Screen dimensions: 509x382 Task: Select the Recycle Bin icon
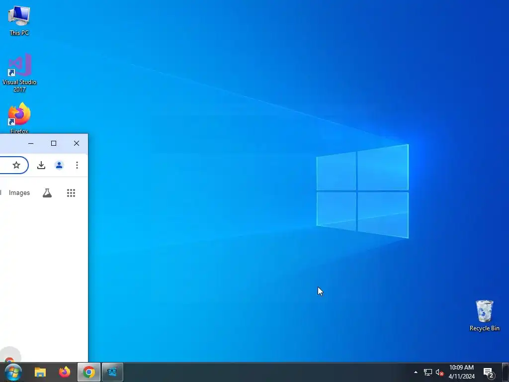[484, 315]
